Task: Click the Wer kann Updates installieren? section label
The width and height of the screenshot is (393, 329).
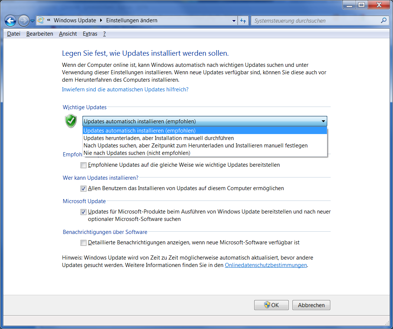Action: [x=101, y=178]
